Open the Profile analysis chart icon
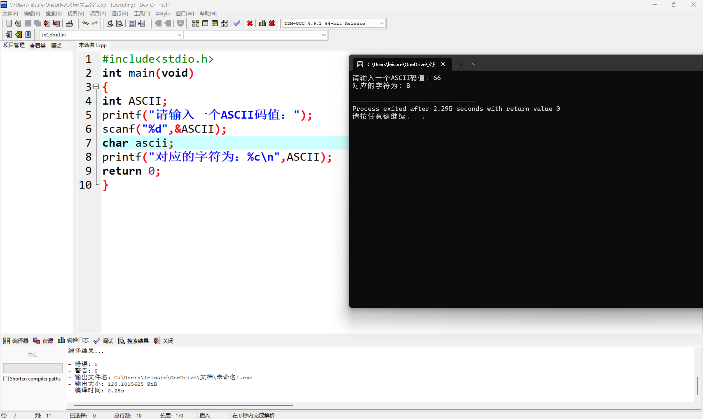 click(262, 23)
